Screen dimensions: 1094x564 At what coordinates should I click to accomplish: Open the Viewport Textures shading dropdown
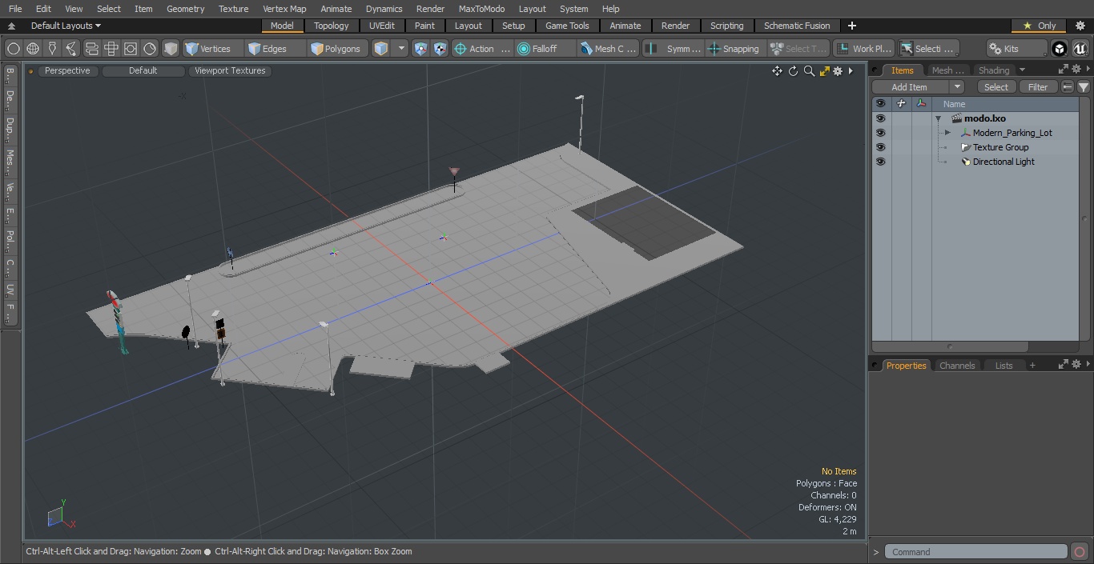pos(230,70)
